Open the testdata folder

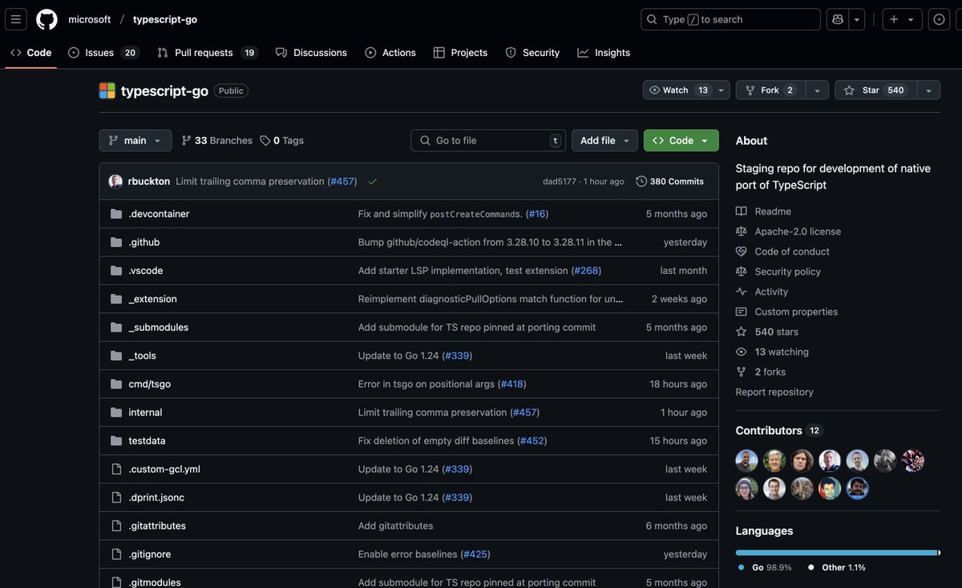click(147, 441)
